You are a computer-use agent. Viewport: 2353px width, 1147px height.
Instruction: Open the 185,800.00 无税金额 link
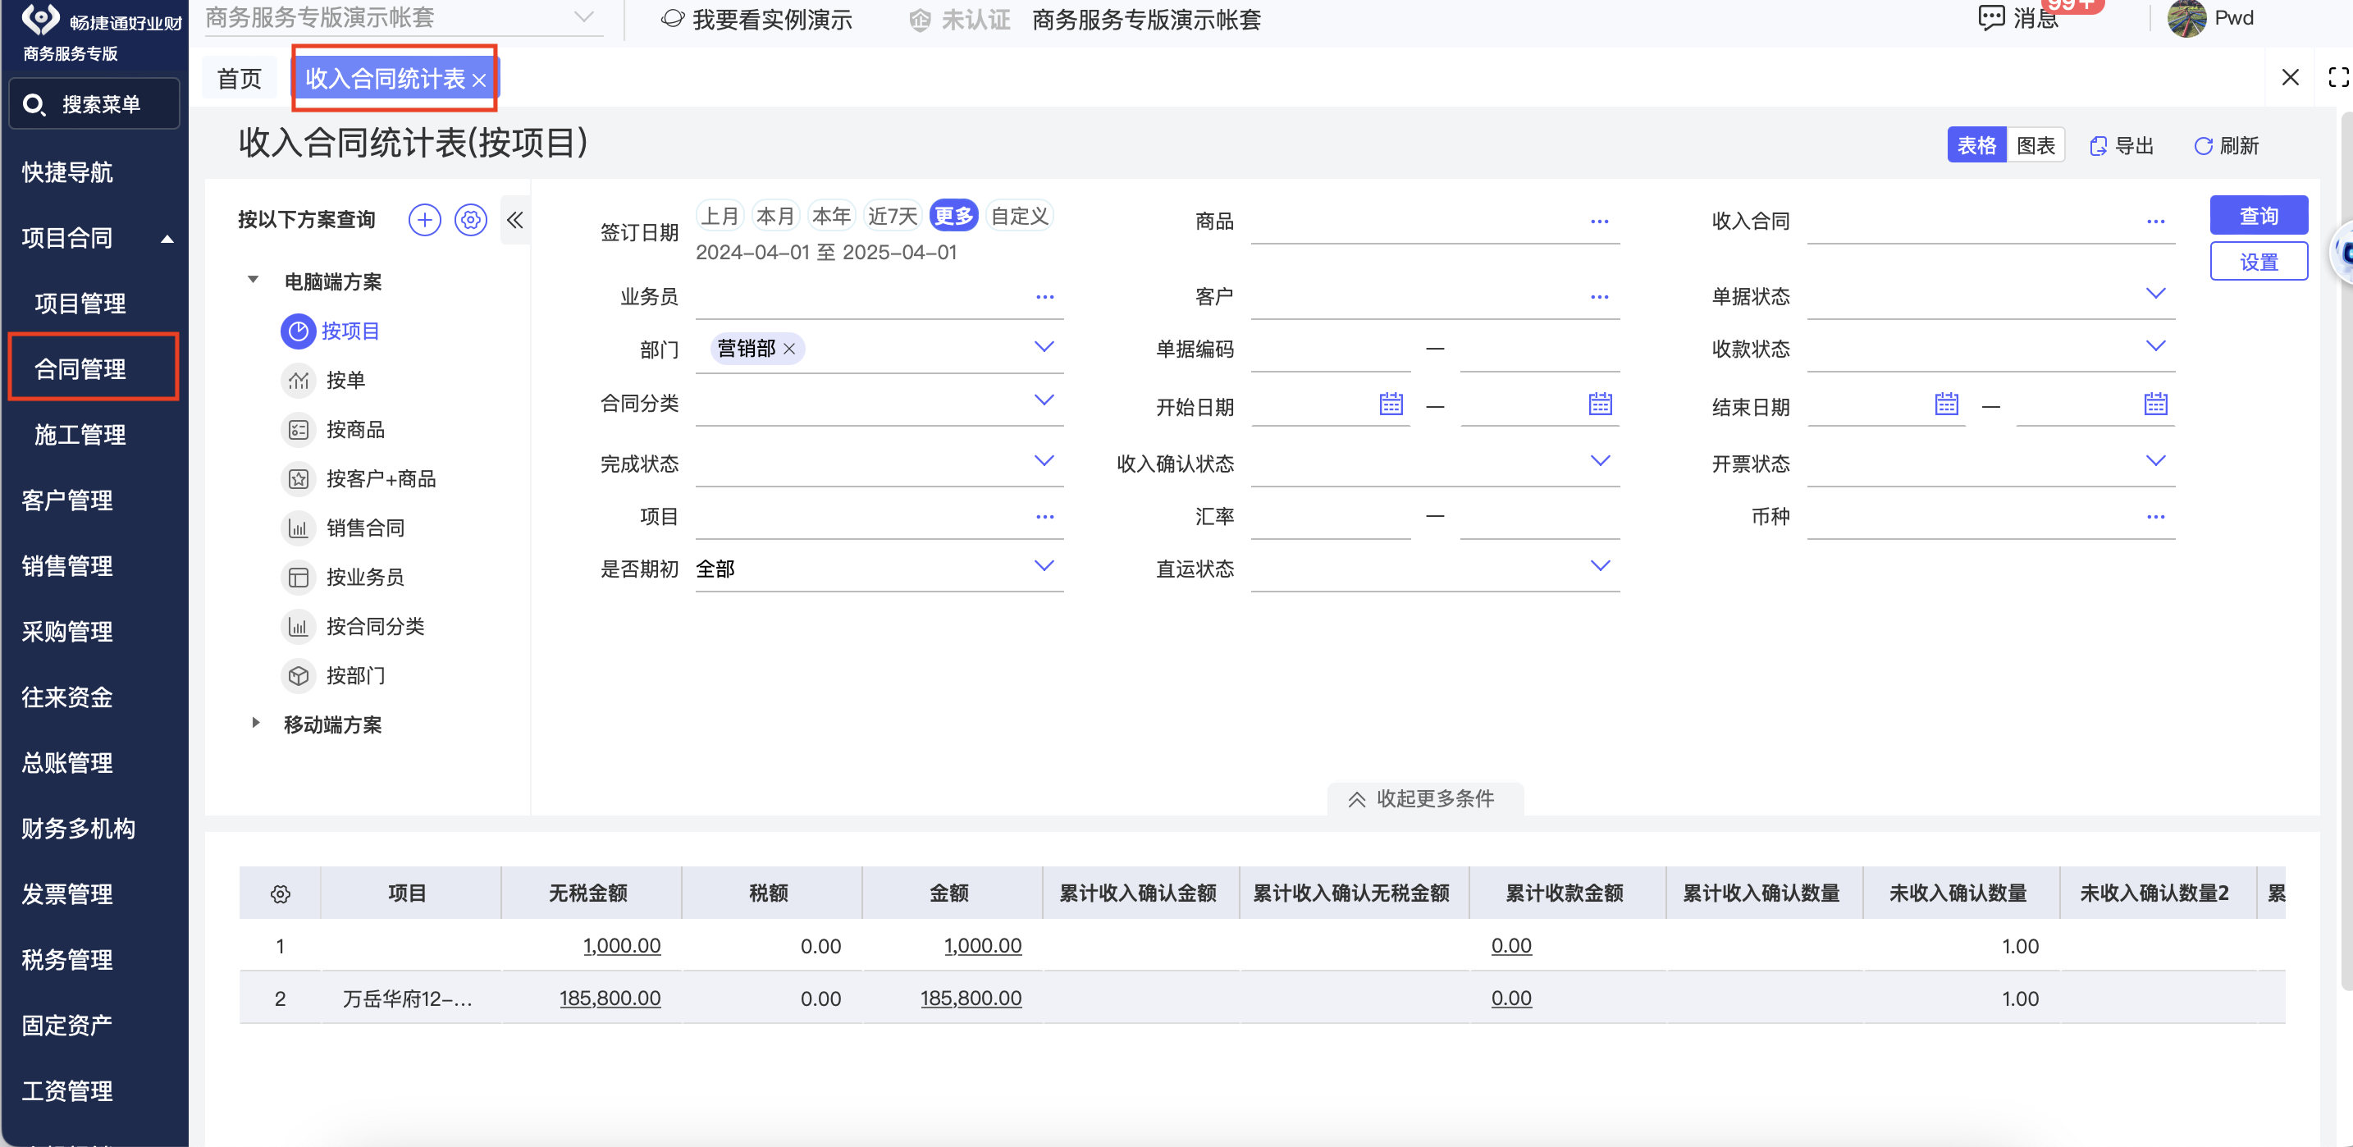coord(610,999)
